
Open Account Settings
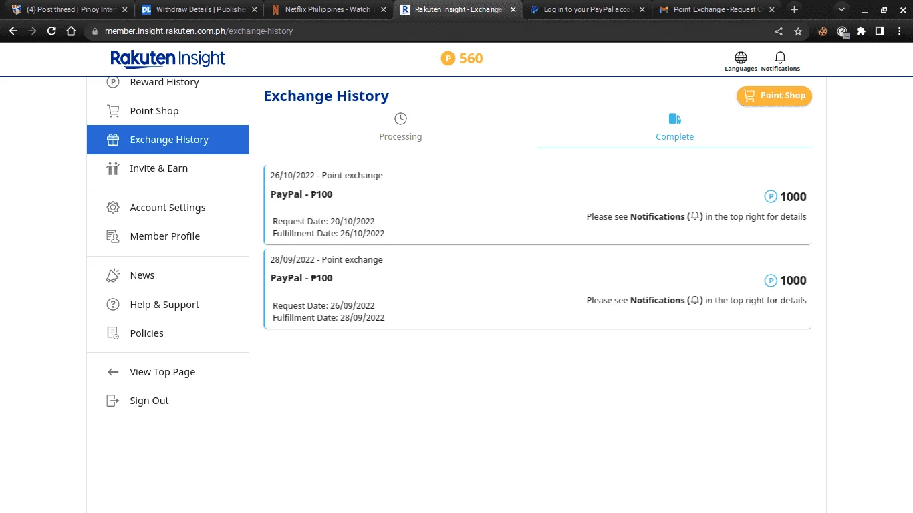coord(167,208)
